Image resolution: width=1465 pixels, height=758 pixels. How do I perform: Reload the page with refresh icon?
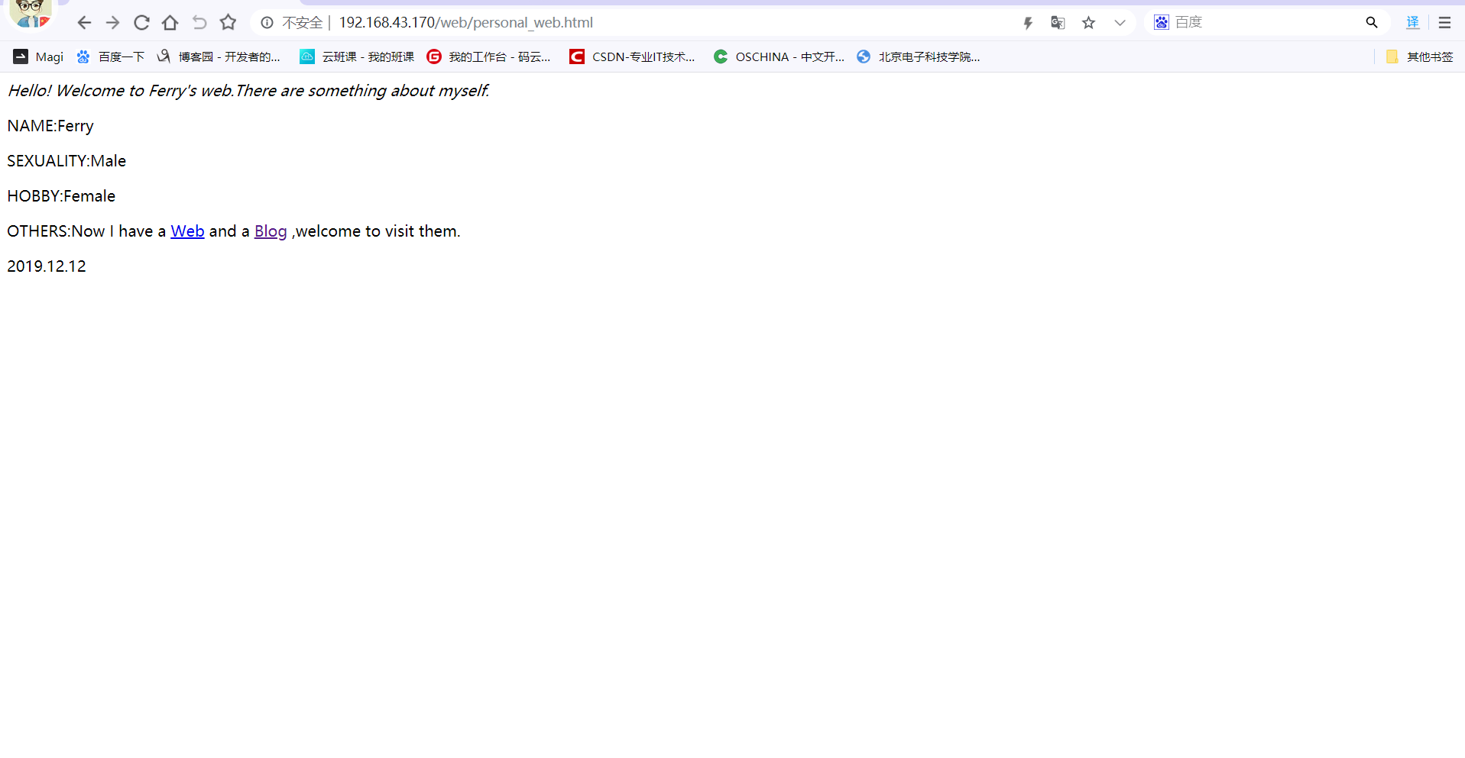141,23
